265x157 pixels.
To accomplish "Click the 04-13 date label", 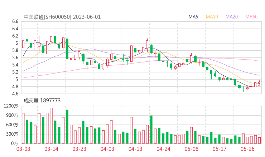I will tap(135, 149).
